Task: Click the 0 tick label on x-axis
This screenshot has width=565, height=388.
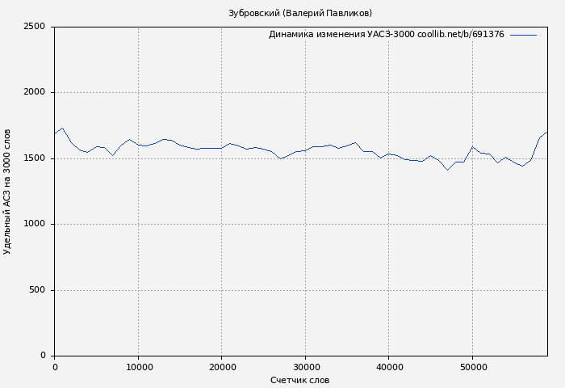Action: [55, 367]
